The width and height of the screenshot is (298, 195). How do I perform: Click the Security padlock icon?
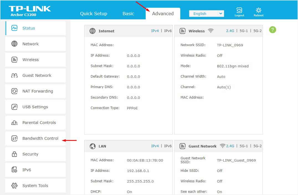14,154
